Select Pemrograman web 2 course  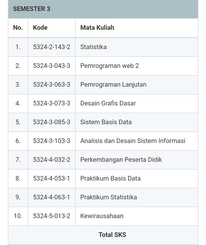[x=110, y=66]
